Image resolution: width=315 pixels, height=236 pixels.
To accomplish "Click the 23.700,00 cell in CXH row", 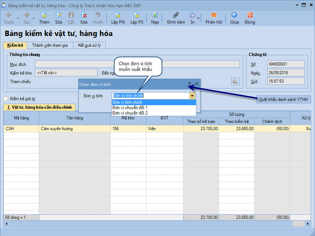I will click(201, 129).
